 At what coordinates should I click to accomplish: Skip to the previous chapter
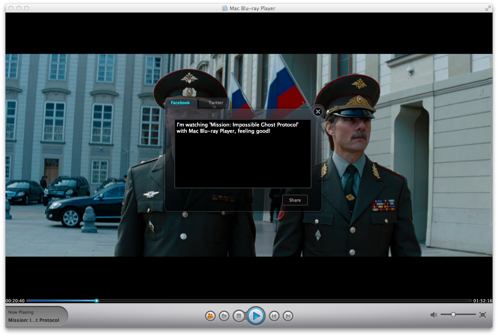point(274,316)
